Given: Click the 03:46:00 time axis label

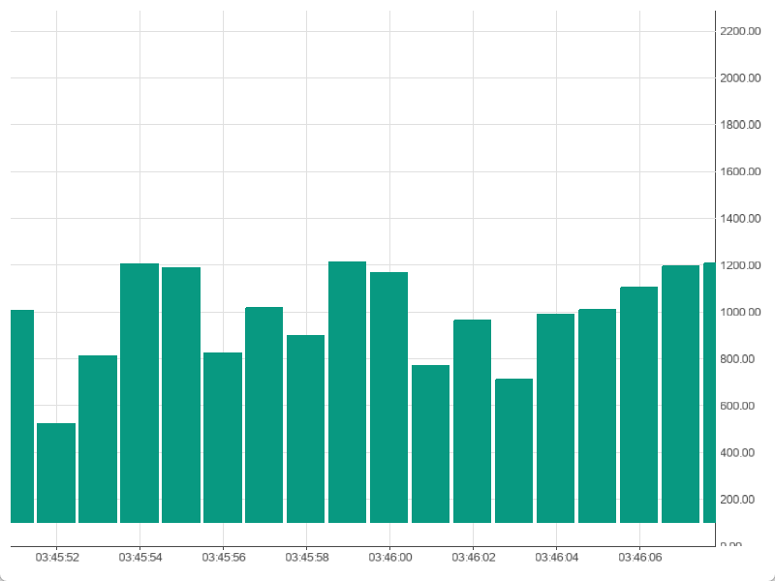Looking at the screenshot, I should 390,558.
